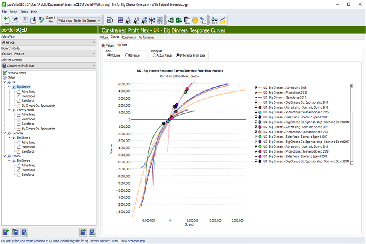Image resolution: width=366 pixels, height=244 pixels.
Task: Click the gold coin currency toolbar icon
Action: point(195,20)
